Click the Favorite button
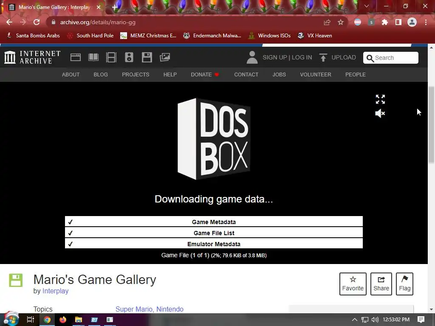Image resolution: width=435 pixels, height=326 pixels. (353, 284)
